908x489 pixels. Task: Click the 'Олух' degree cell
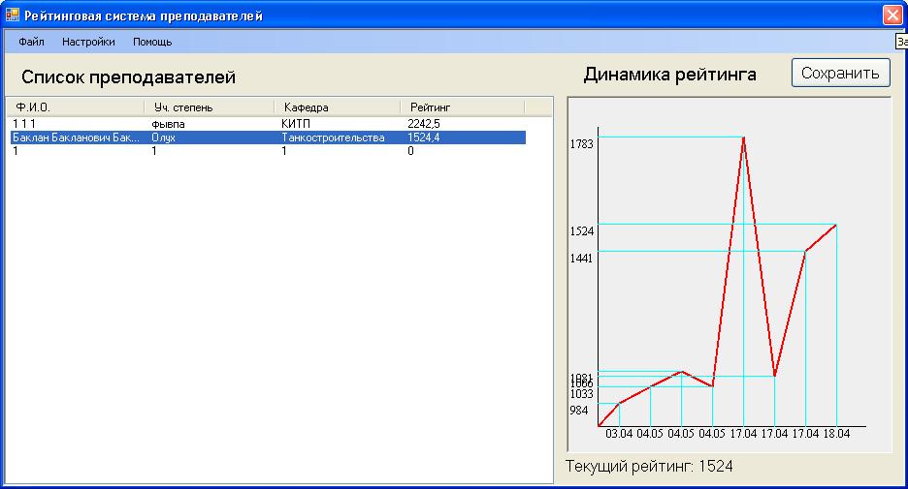pyautogui.click(x=163, y=138)
